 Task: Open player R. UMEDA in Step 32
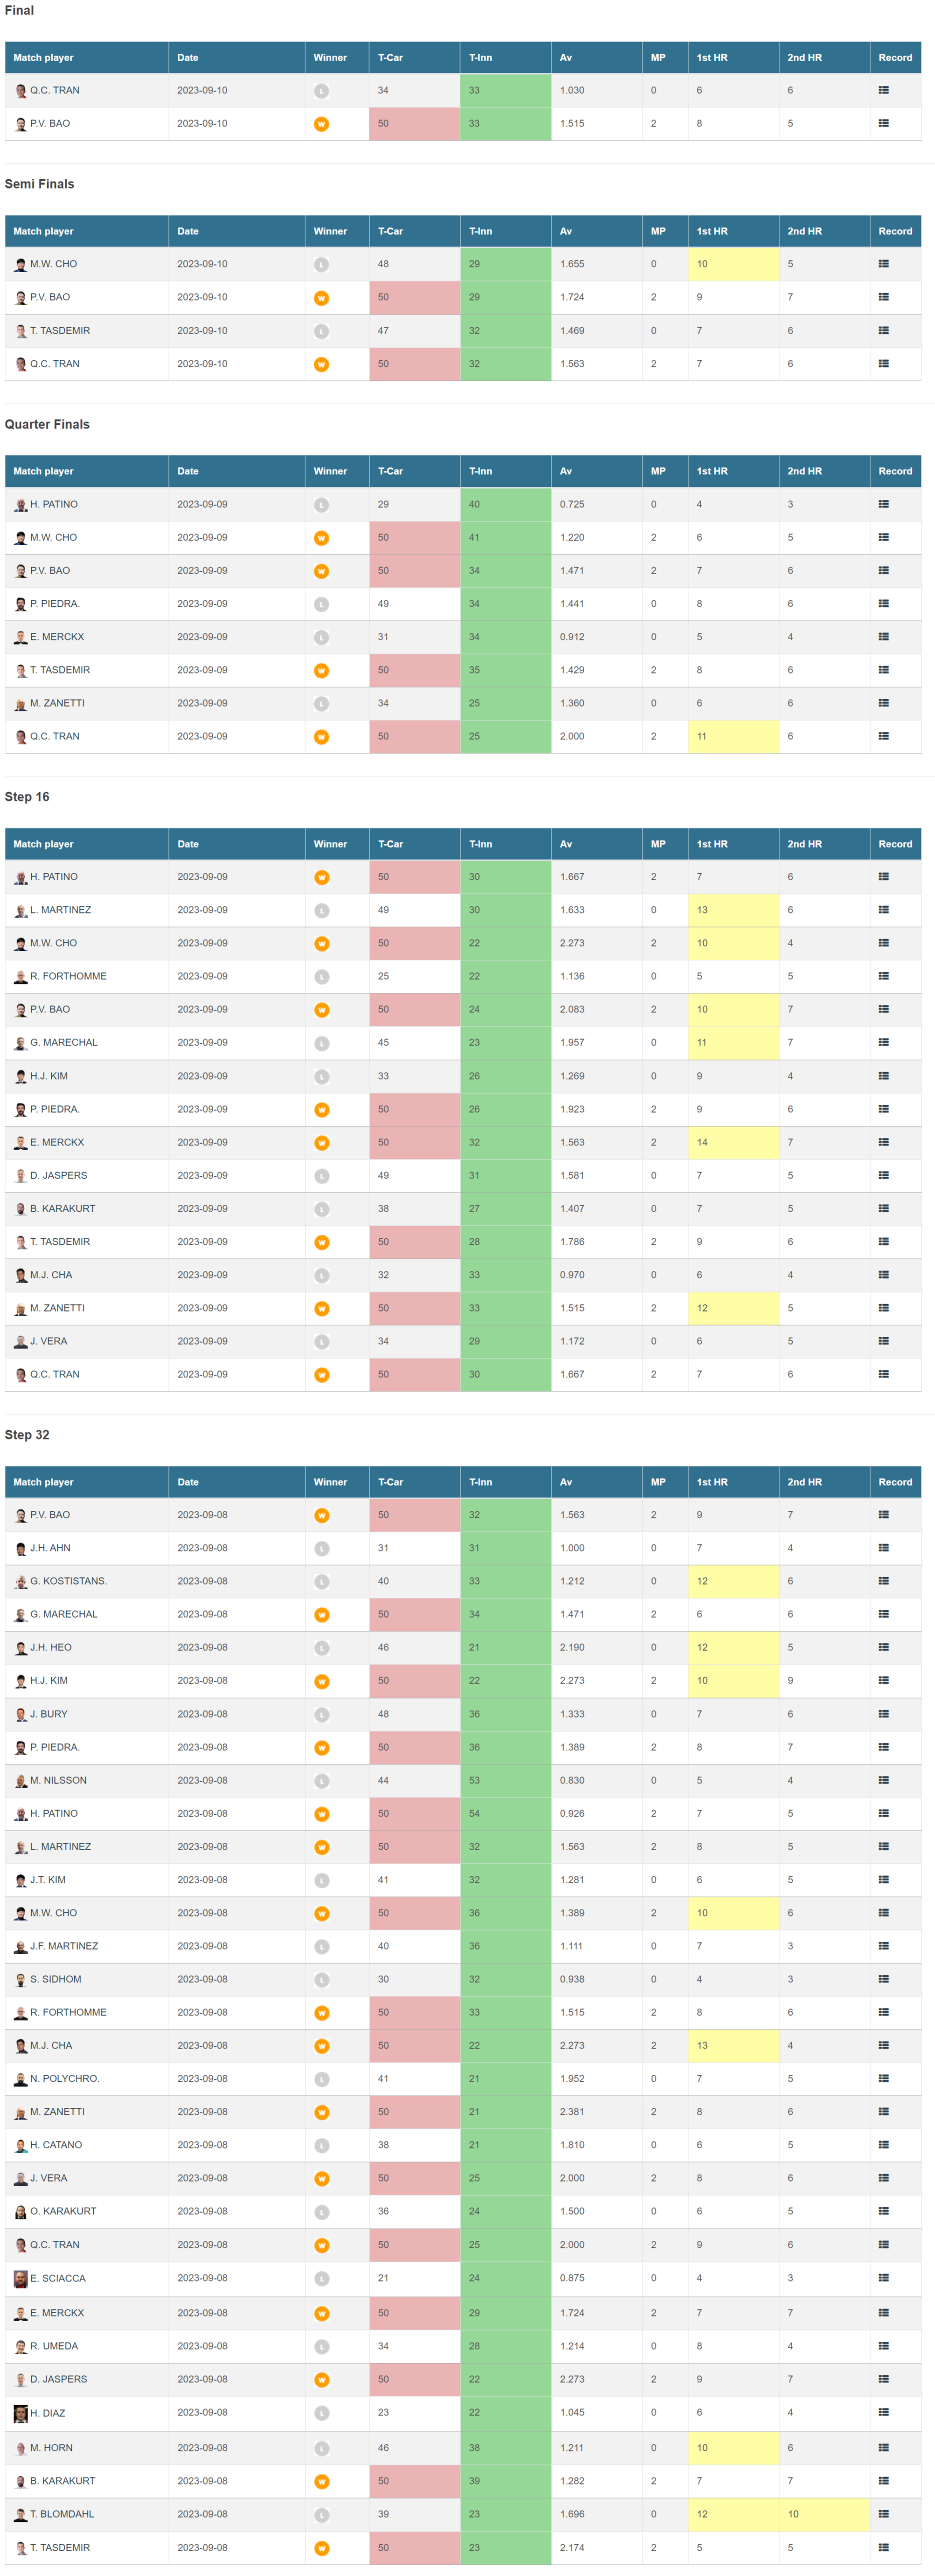tap(54, 2346)
